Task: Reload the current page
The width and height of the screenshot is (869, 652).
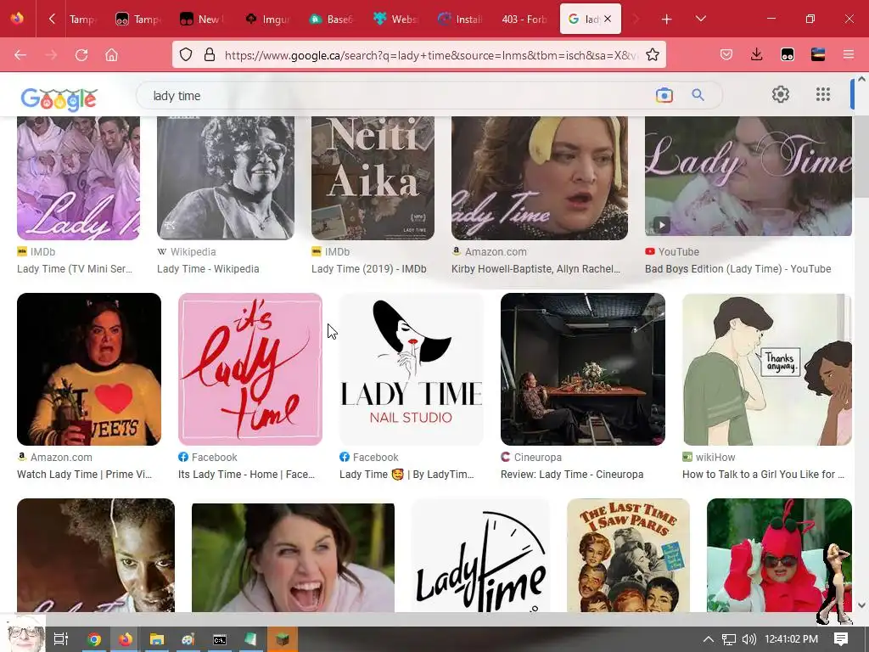Action: [x=81, y=55]
